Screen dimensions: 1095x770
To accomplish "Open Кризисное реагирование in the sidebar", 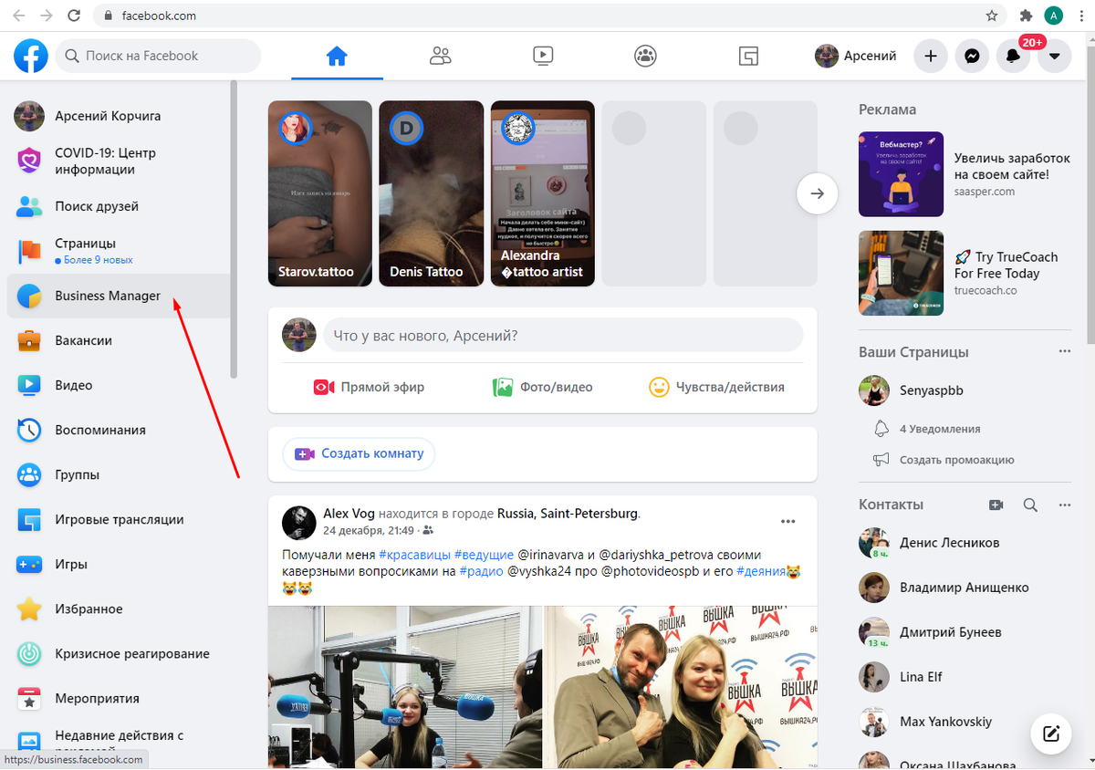I will 117,653.
